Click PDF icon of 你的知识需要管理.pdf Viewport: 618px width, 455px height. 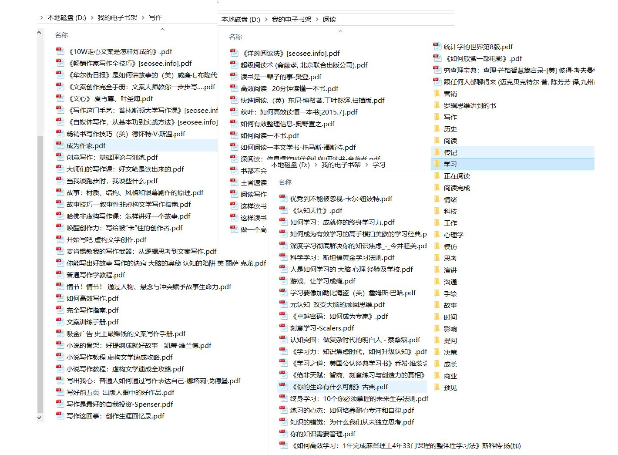pos(283,434)
